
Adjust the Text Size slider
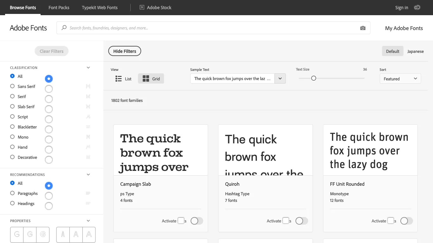click(x=314, y=78)
